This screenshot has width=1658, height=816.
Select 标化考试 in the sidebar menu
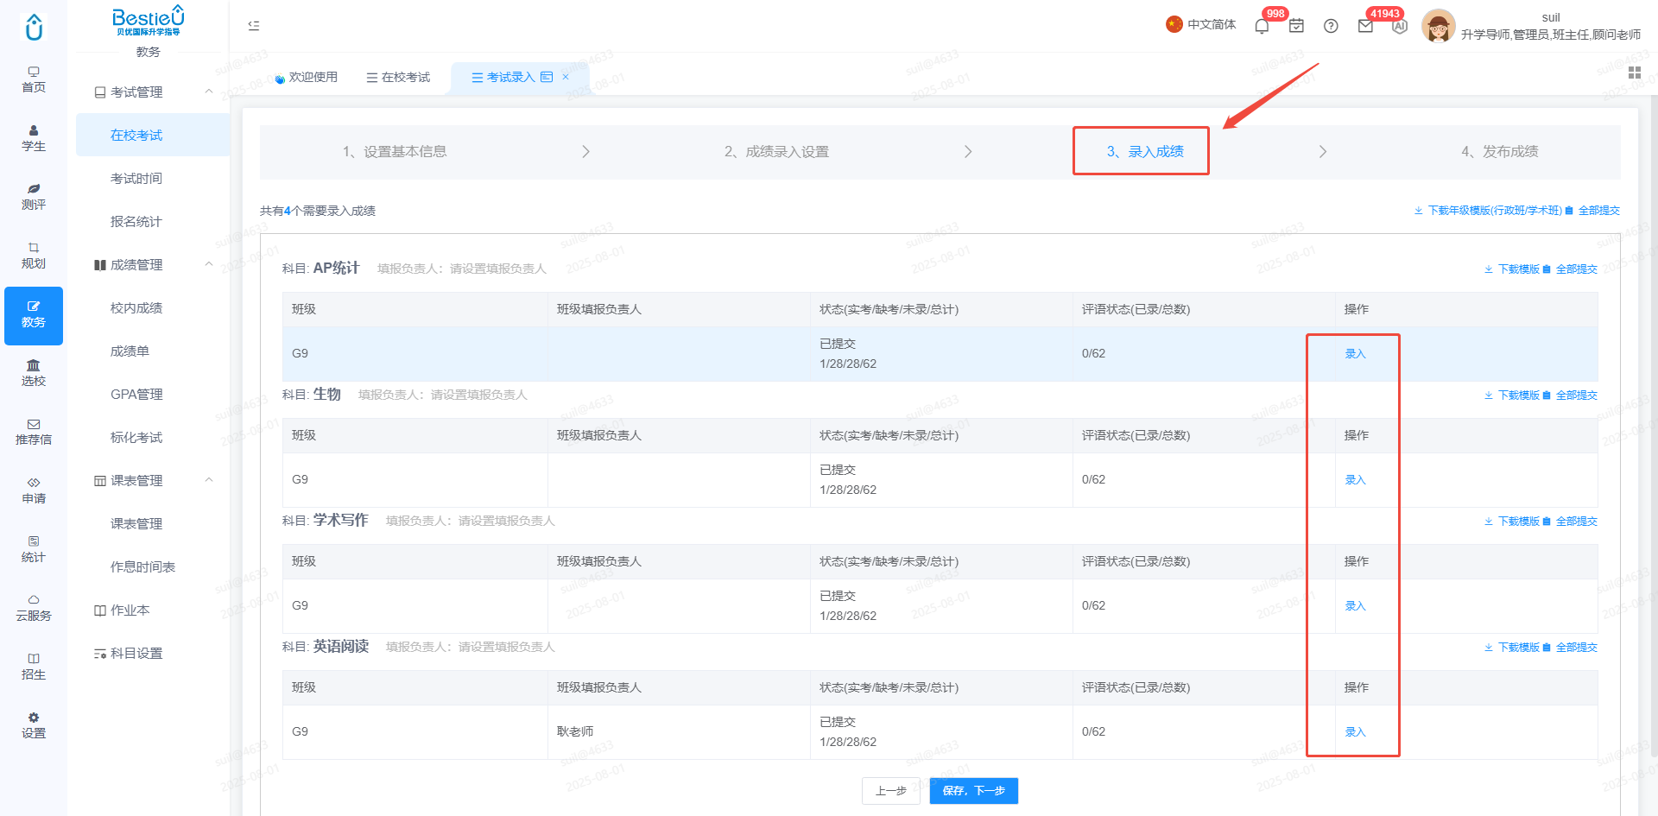136,437
